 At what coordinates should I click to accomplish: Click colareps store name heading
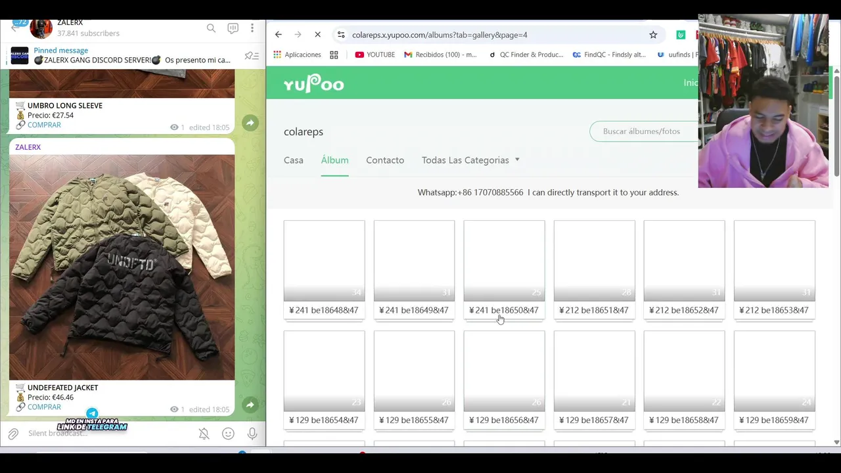point(304,132)
